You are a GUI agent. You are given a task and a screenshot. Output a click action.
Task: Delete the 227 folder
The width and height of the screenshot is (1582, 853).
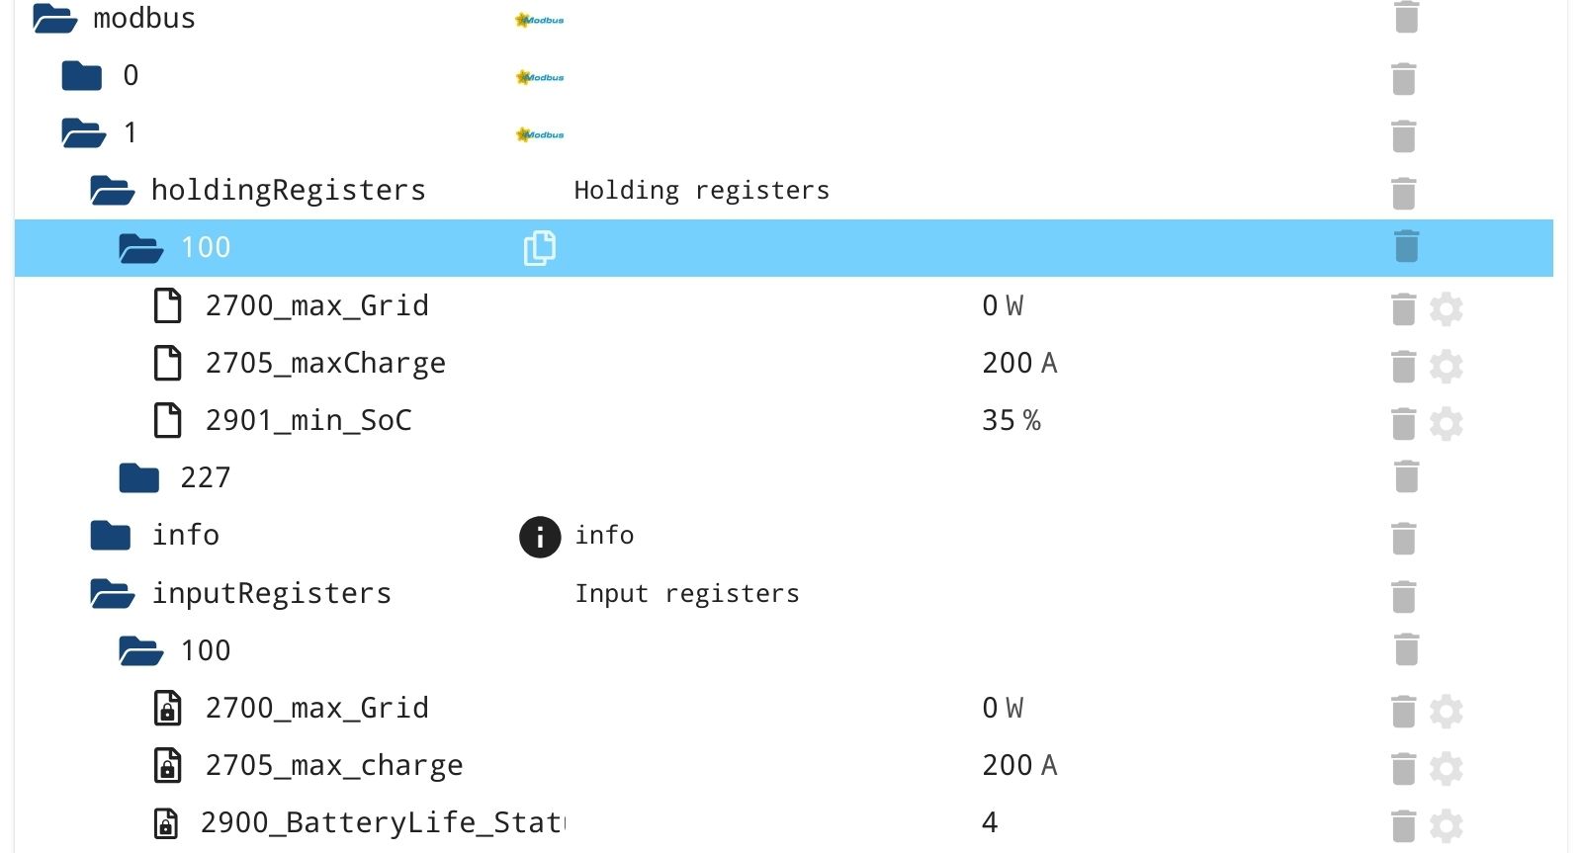click(1405, 476)
